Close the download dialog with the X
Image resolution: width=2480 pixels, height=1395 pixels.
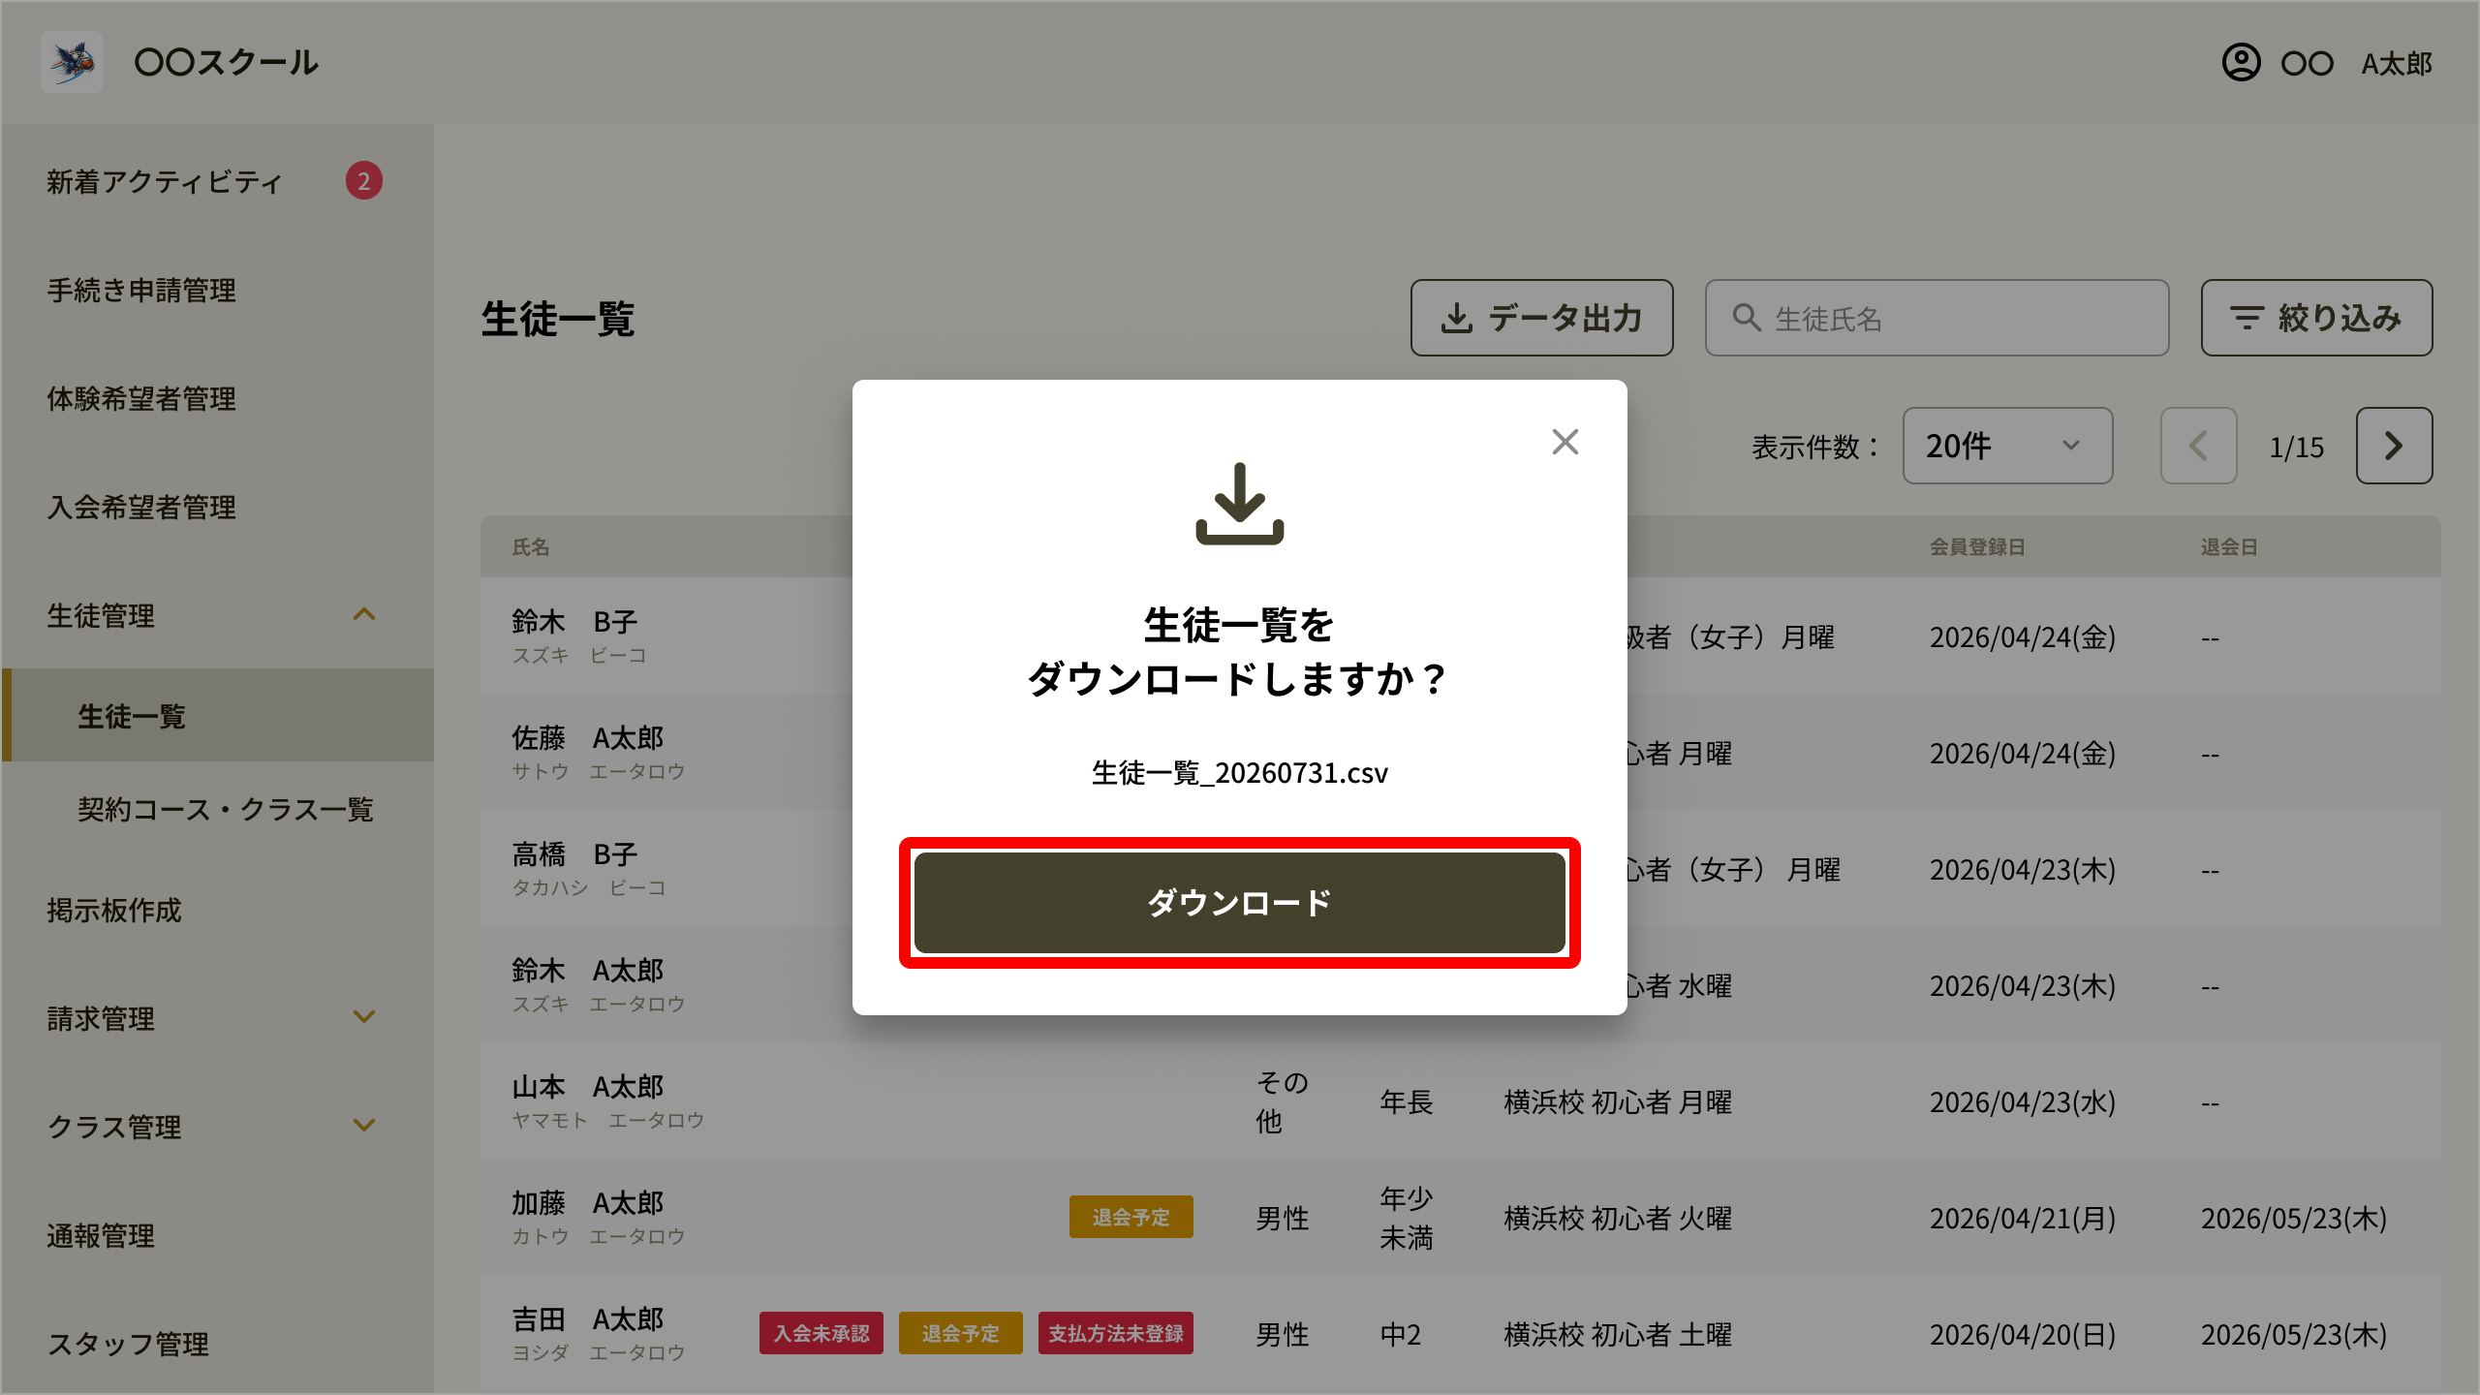click(1565, 442)
